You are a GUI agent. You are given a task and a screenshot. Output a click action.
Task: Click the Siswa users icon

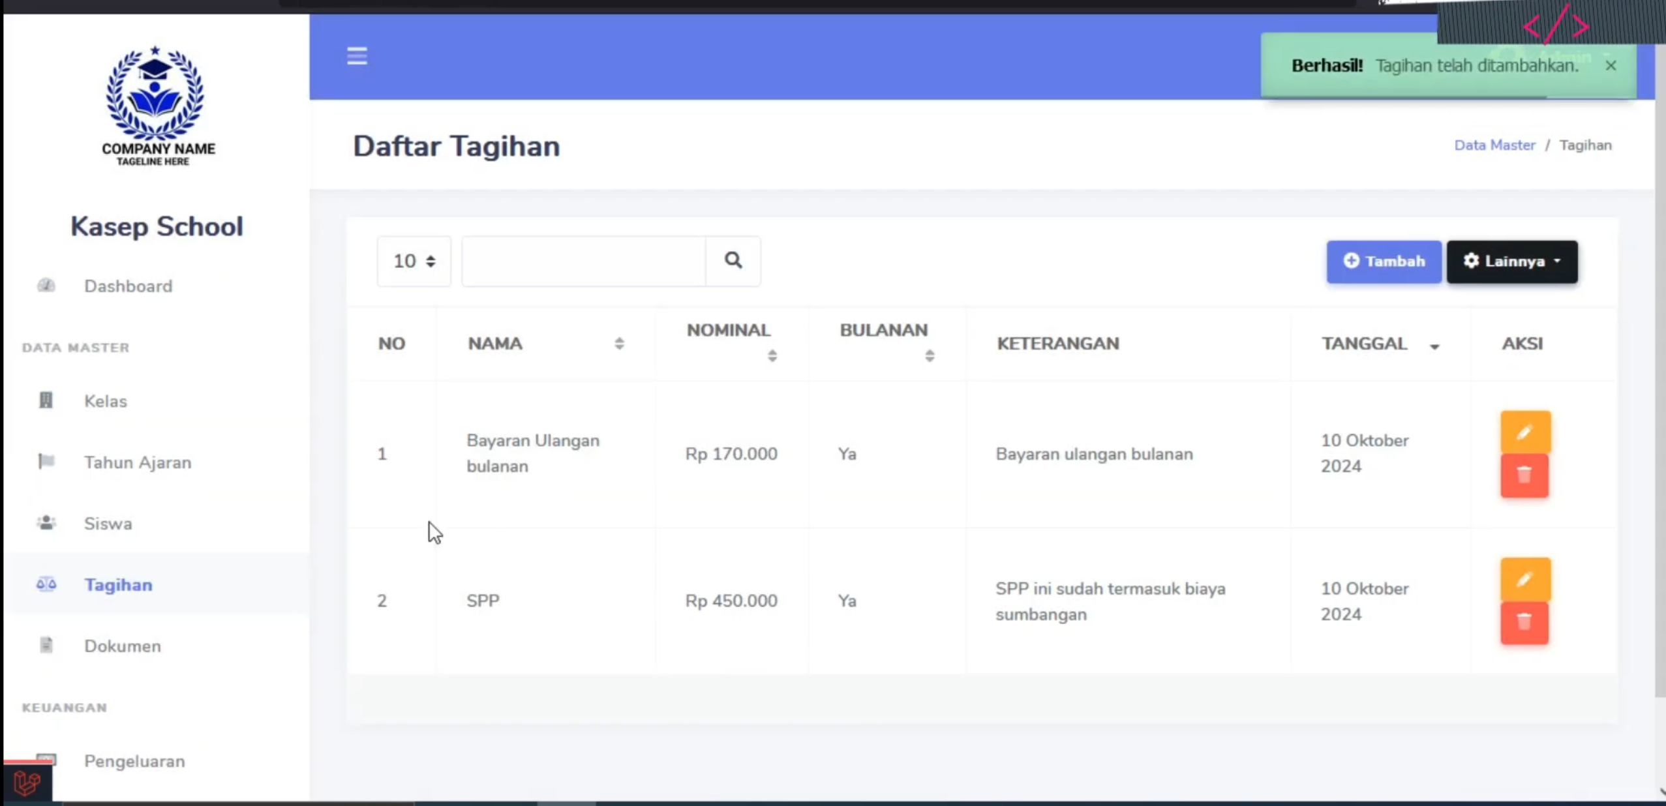coord(46,523)
